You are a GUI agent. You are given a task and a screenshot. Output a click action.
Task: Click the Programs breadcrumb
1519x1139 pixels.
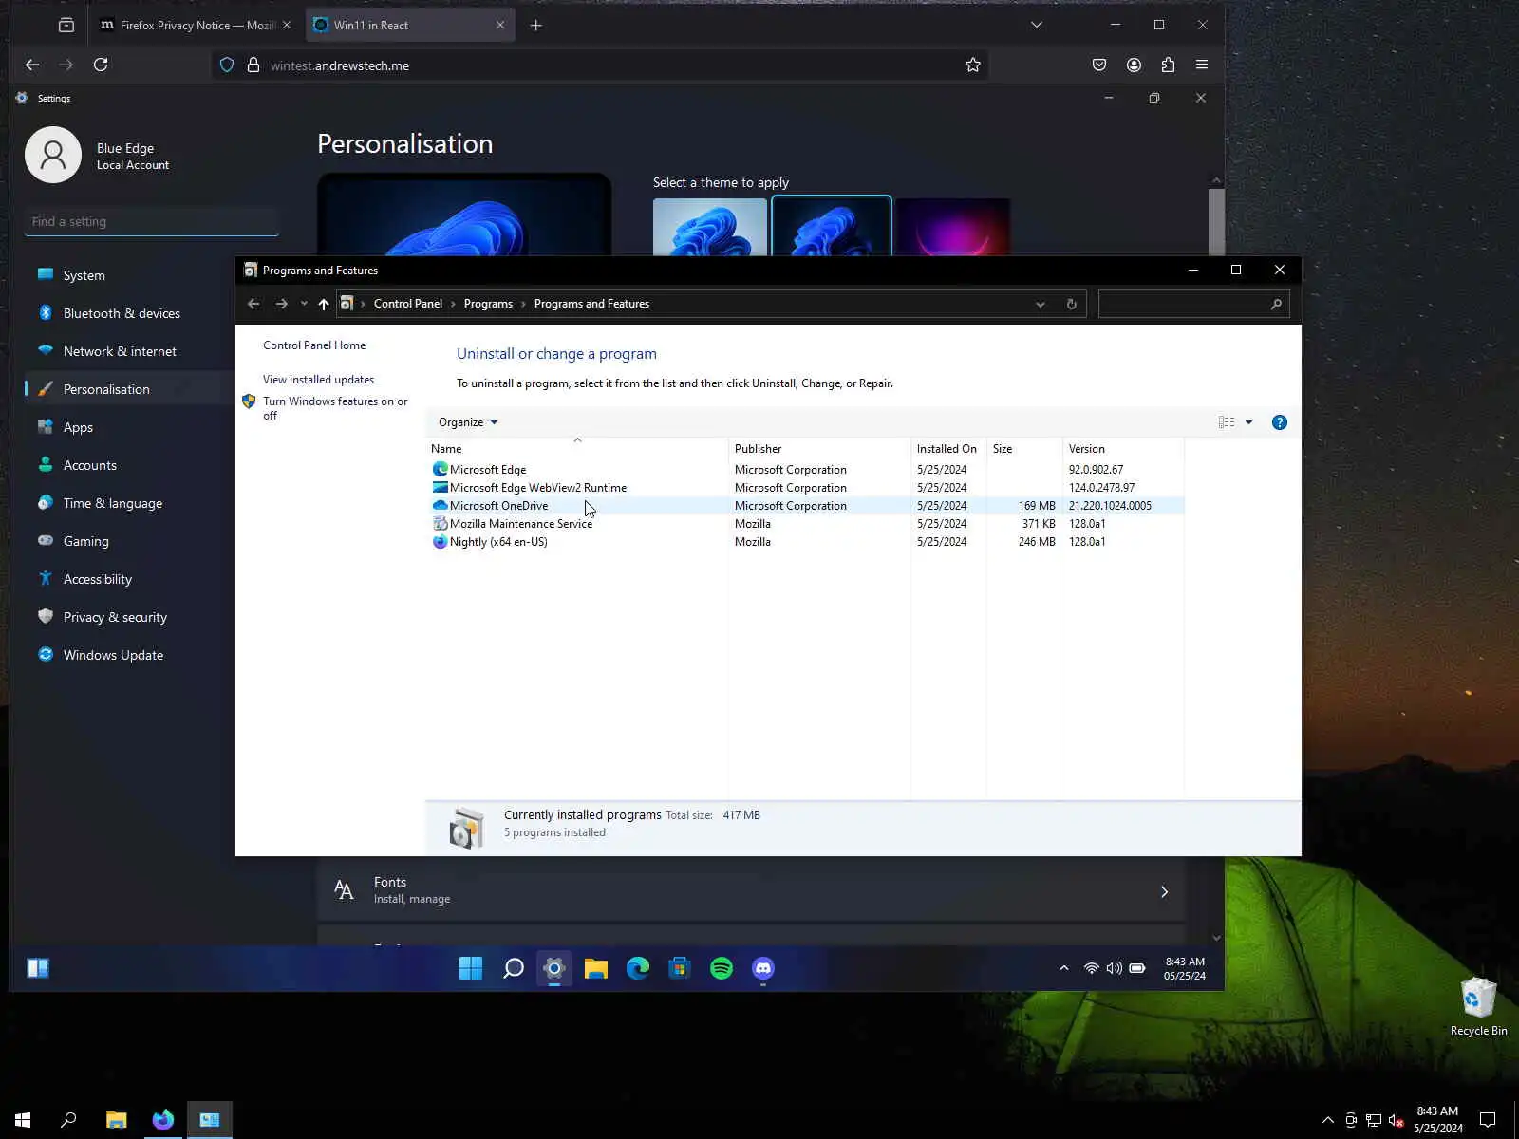click(488, 304)
